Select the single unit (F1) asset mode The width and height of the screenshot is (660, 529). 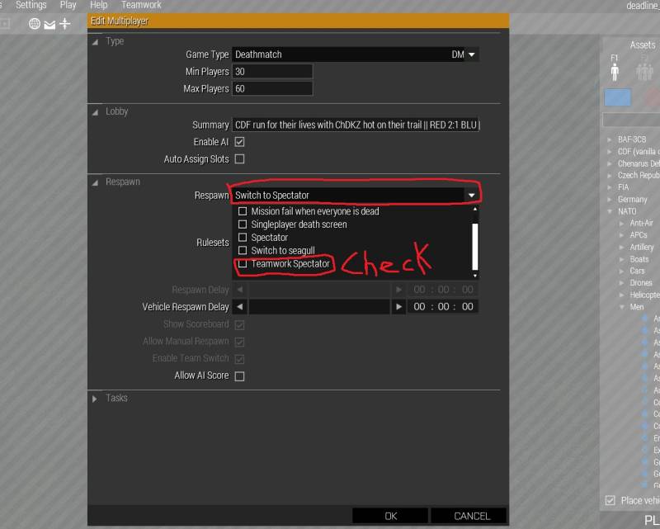click(x=615, y=71)
